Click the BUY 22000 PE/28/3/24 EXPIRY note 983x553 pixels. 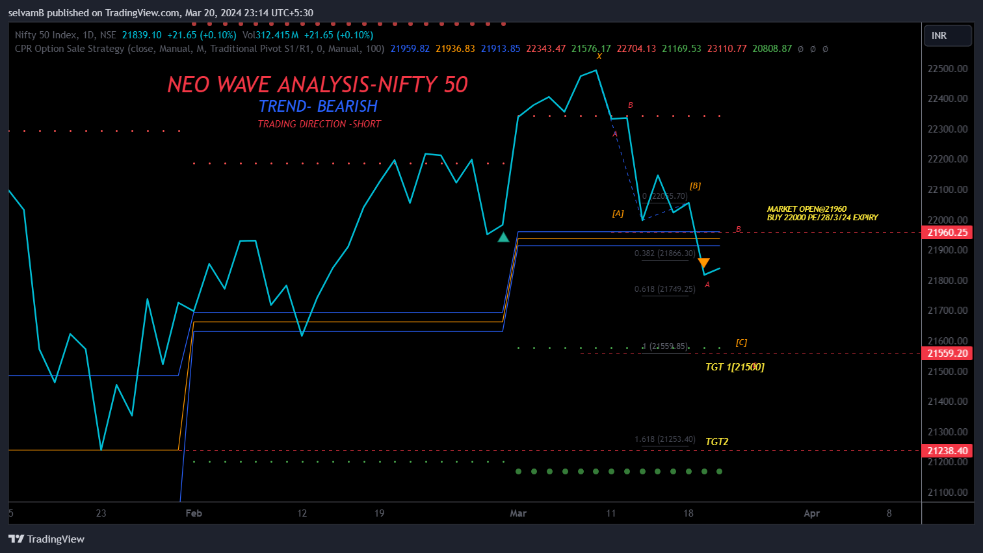822,218
